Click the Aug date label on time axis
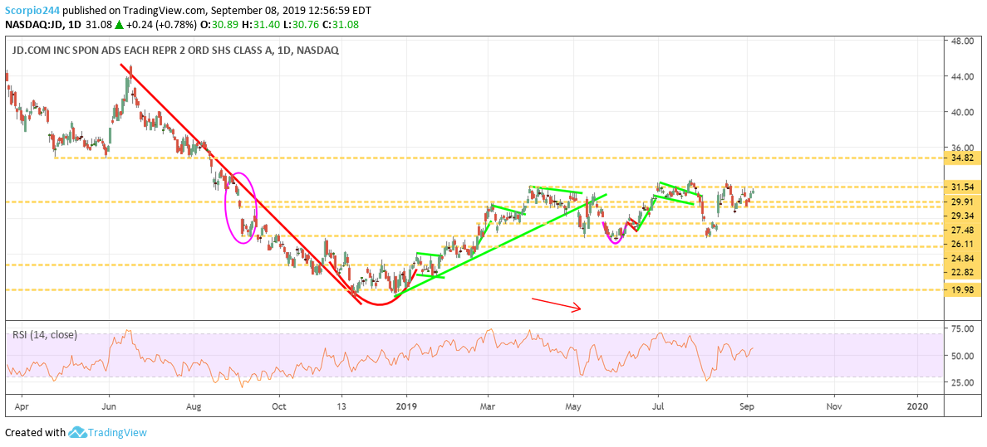 (x=194, y=406)
